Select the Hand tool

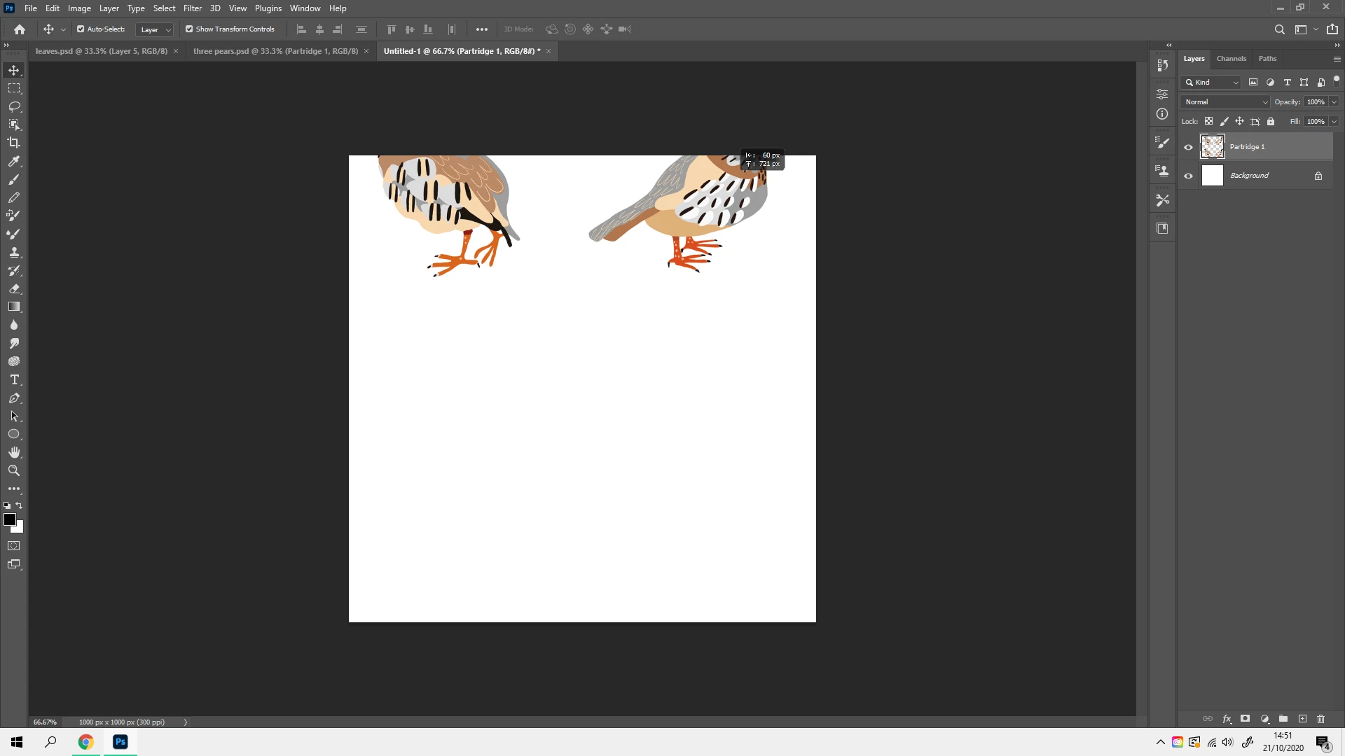tap(14, 452)
